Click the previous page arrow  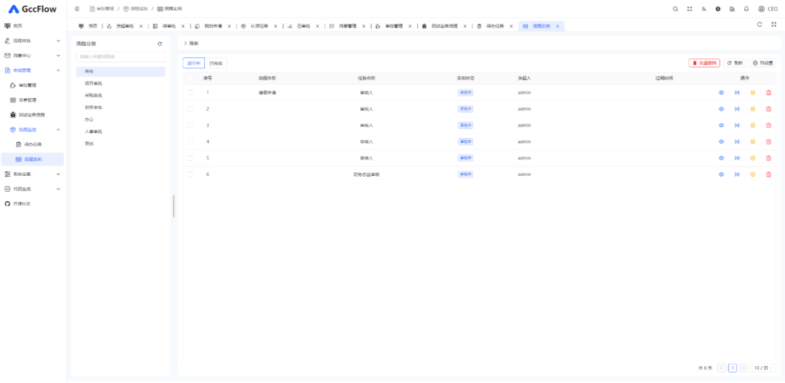coord(722,368)
